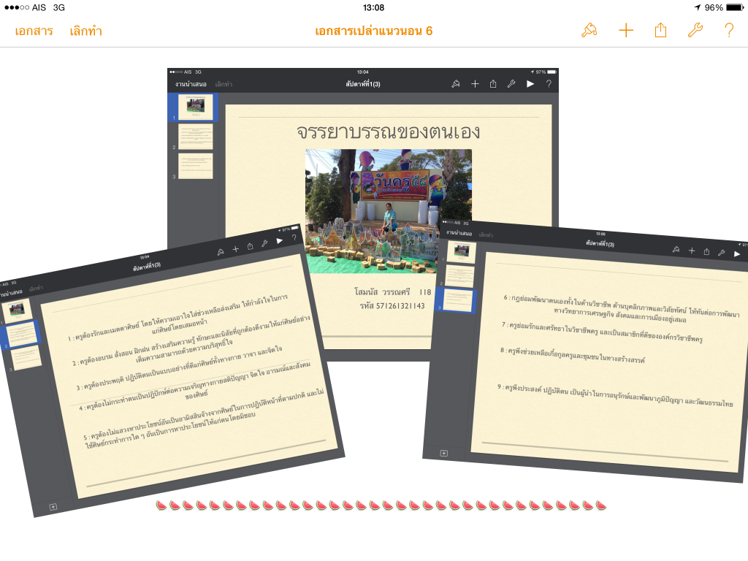Open the format paintbrush panel
The image size is (748, 561).
pyautogui.click(x=589, y=31)
